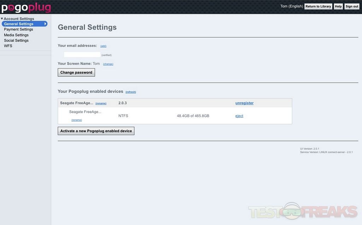Click the Pogoplug logo

tap(26, 7)
